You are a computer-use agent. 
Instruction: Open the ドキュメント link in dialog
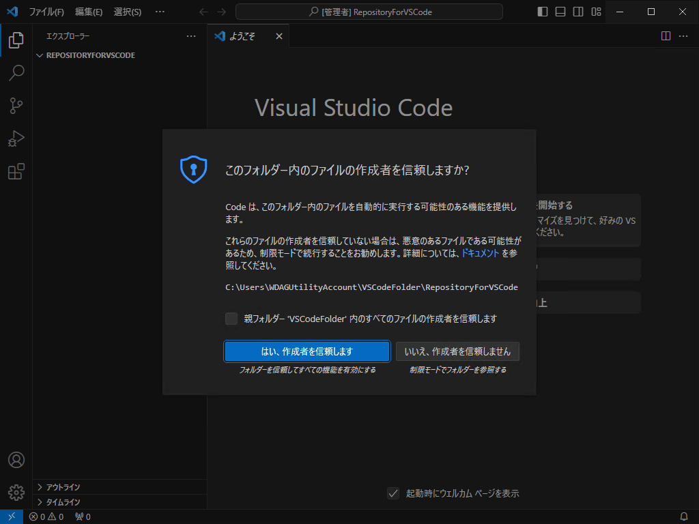(480, 253)
